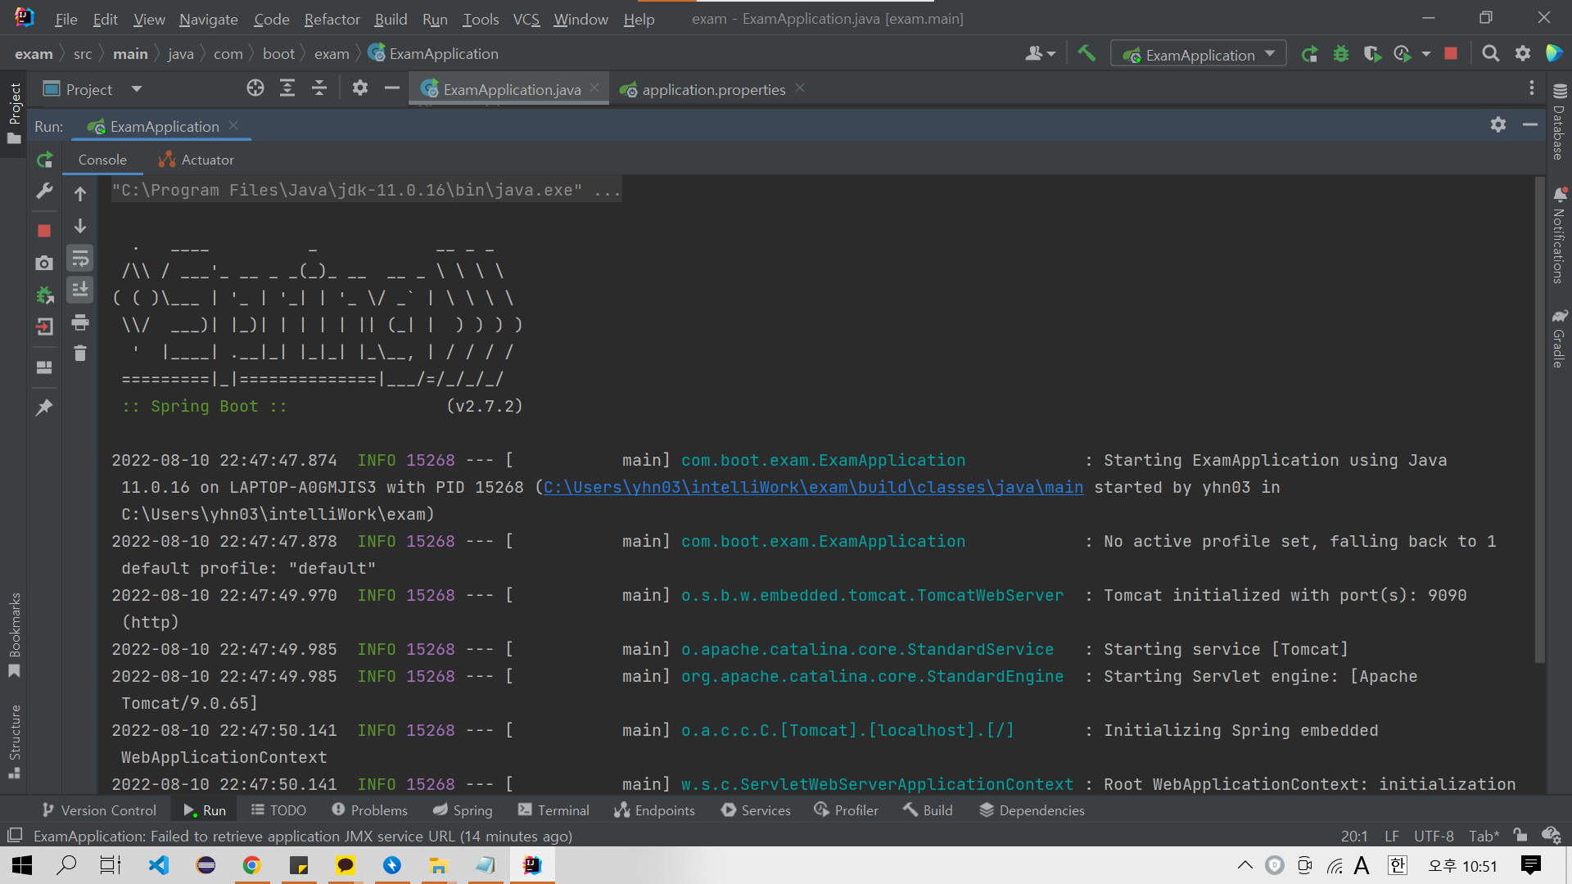Open the user account dropdown
This screenshot has height=884, width=1572.
[1040, 54]
